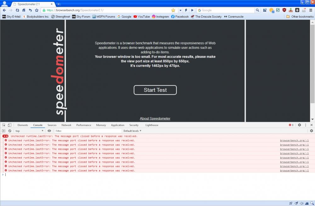The width and height of the screenshot is (315, 206).
Task: Go to the home page
Action: (x=24, y=10)
